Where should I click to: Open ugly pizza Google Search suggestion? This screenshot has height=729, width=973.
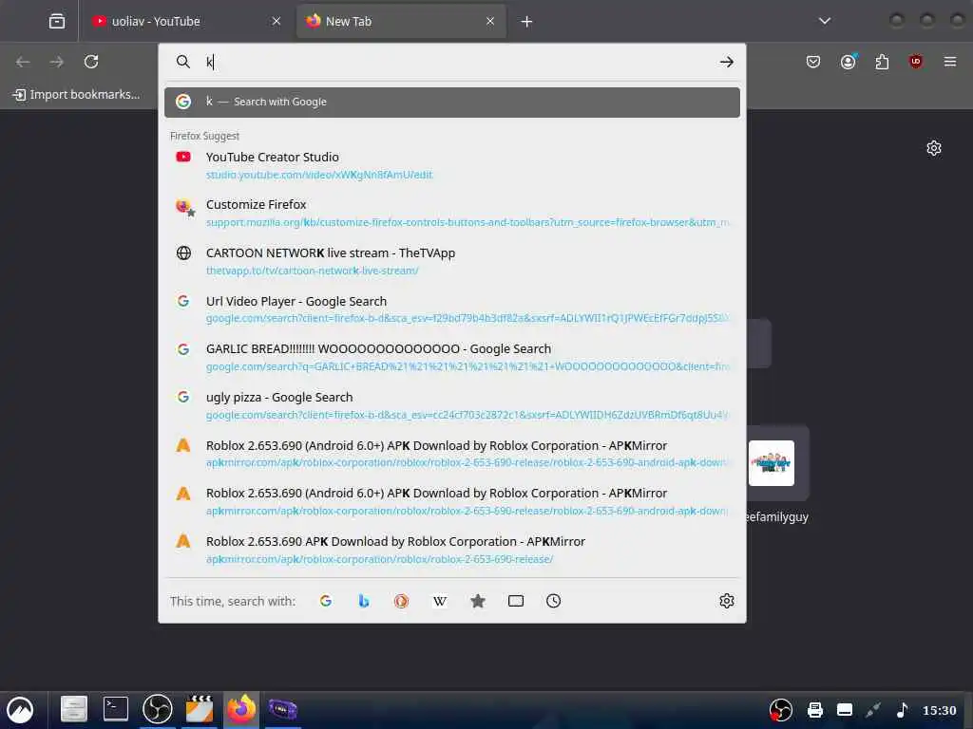(x=451, y=405)
